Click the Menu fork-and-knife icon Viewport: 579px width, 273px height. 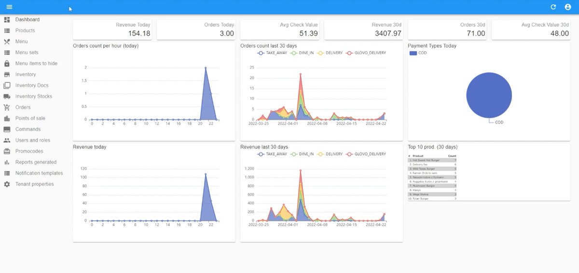pyautogui.click(x=7, y=41)
